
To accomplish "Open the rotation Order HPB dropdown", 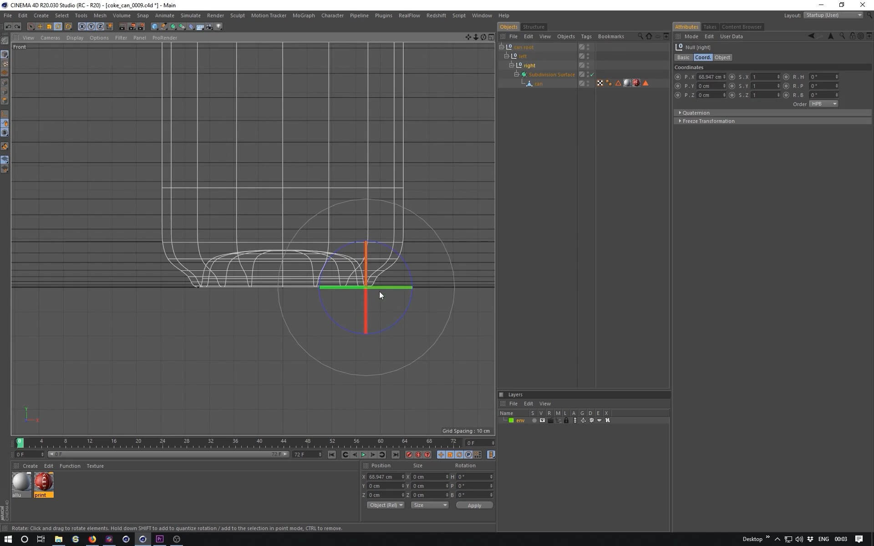I will click(x=823, y=104).
